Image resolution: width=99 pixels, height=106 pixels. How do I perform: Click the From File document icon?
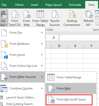[x=4, y=33]
